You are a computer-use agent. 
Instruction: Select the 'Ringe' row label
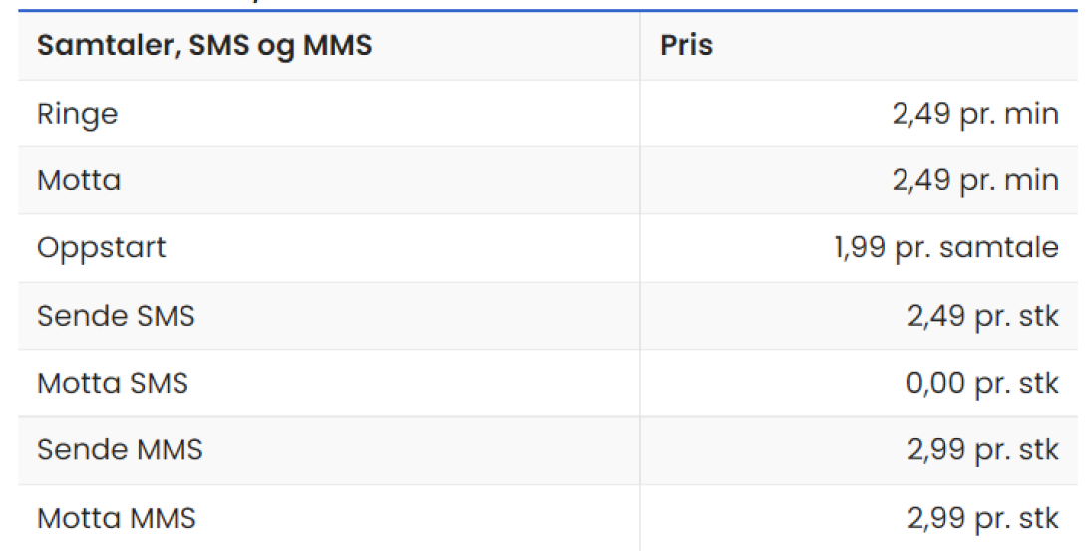tap(78, 114)
